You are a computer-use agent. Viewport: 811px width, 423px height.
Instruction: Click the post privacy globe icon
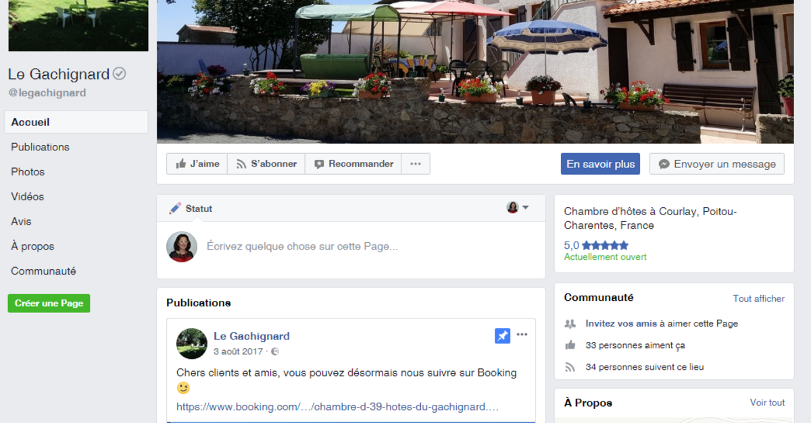click(x=275, y=351)
